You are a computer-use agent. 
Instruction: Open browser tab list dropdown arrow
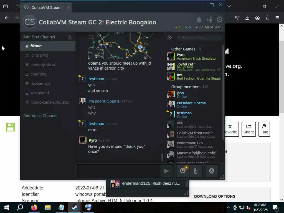click(x=229, y=6)
